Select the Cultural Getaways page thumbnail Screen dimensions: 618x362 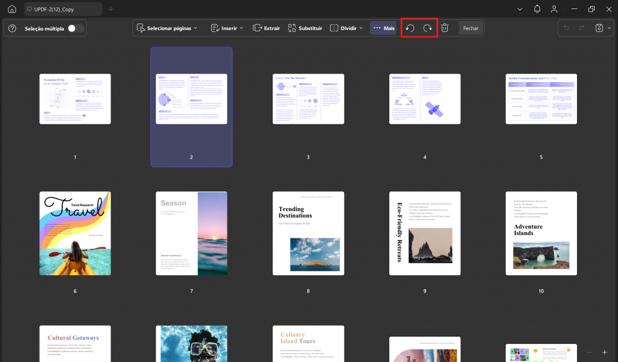pos(75,343)
